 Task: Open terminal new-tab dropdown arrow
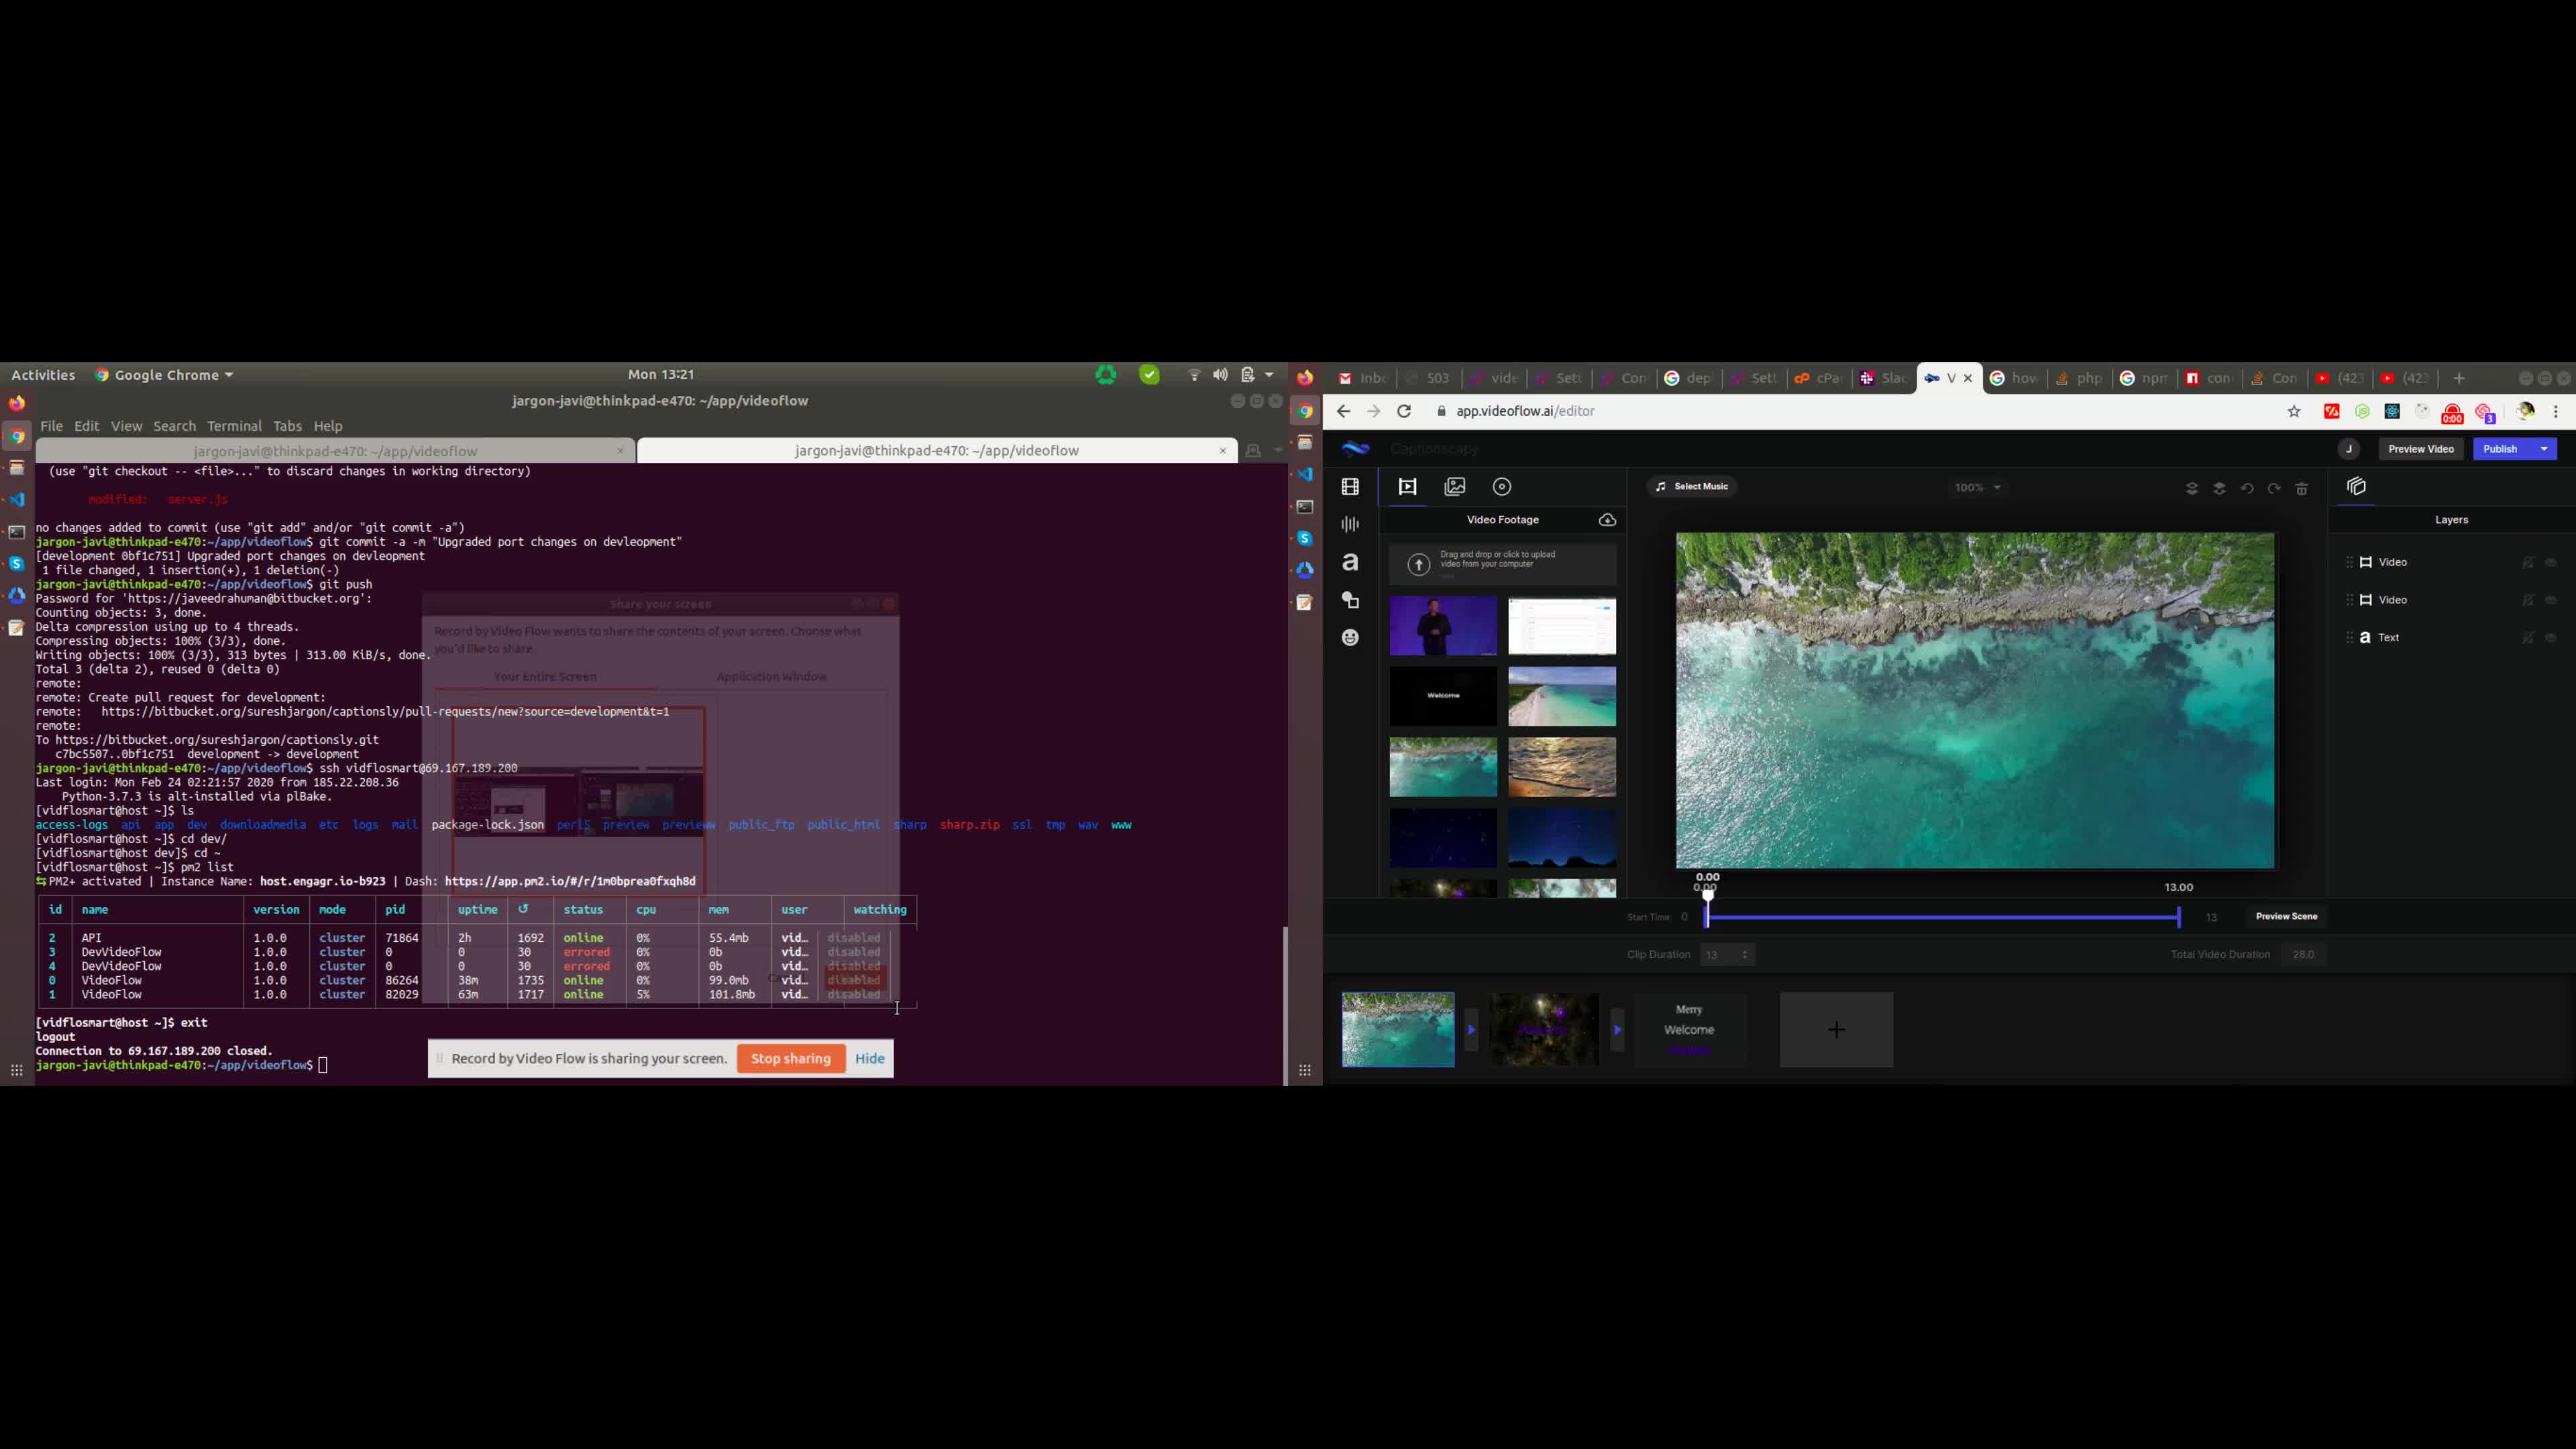(1277, 451)
